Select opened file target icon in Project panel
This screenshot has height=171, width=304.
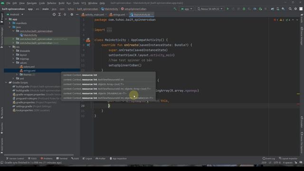click(54, 15)
